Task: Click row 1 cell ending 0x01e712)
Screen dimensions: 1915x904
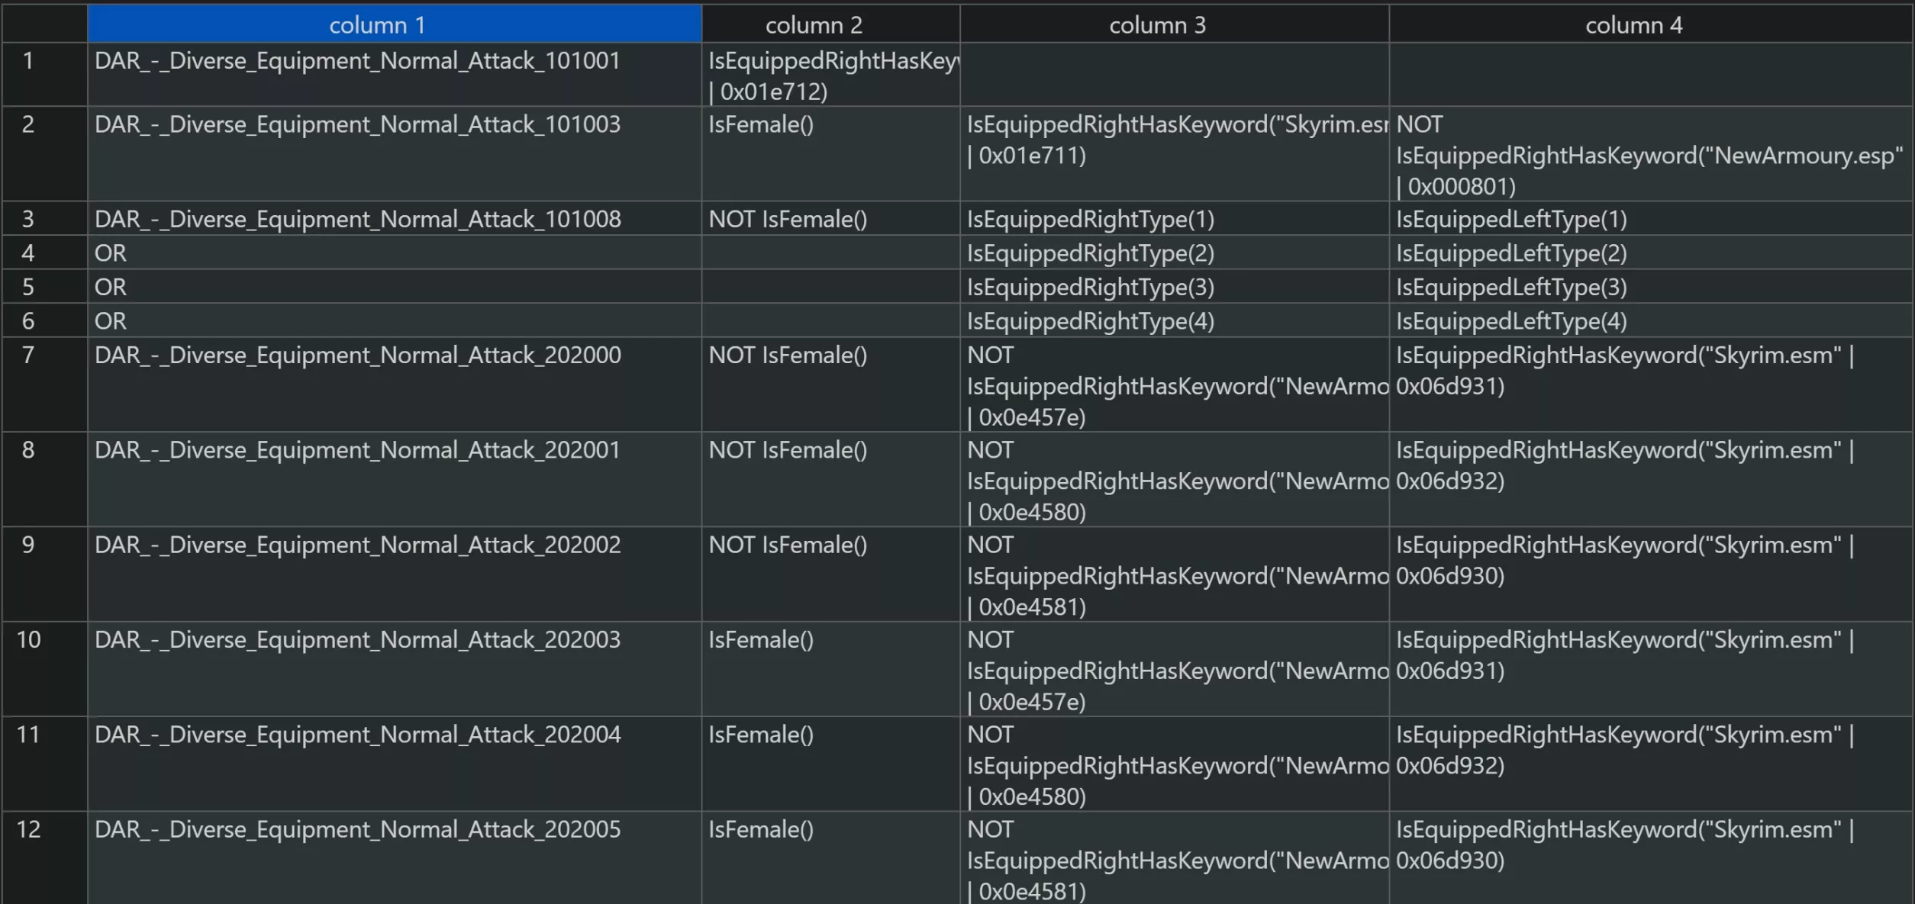Action: [830, 75]
